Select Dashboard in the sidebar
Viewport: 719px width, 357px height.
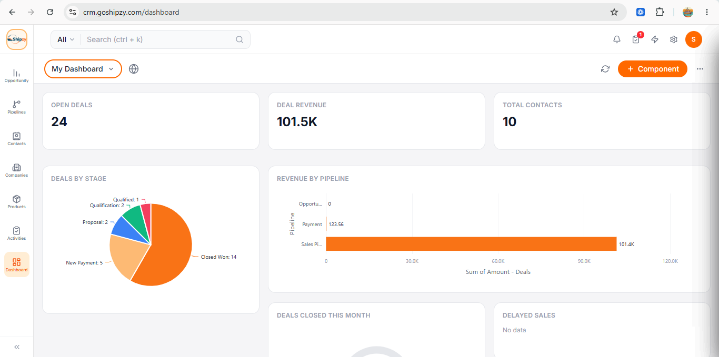[16, 264]
